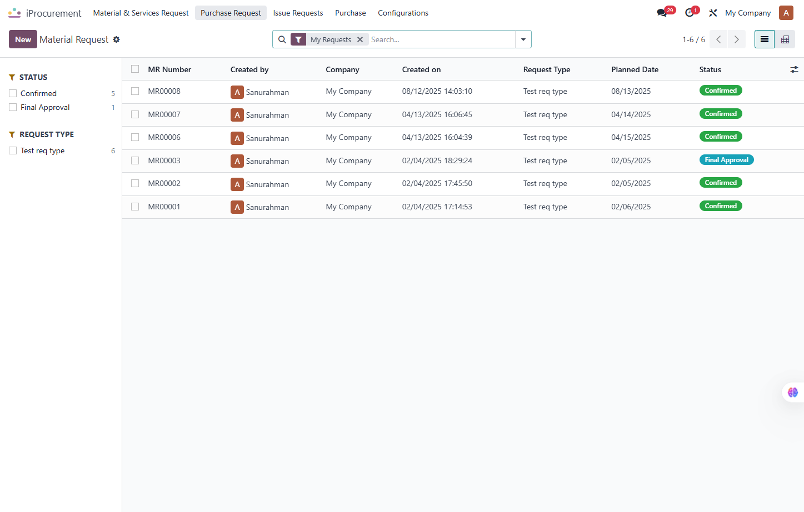
Task: Sort by MR Number column header
Action: [x=169, y=69]
